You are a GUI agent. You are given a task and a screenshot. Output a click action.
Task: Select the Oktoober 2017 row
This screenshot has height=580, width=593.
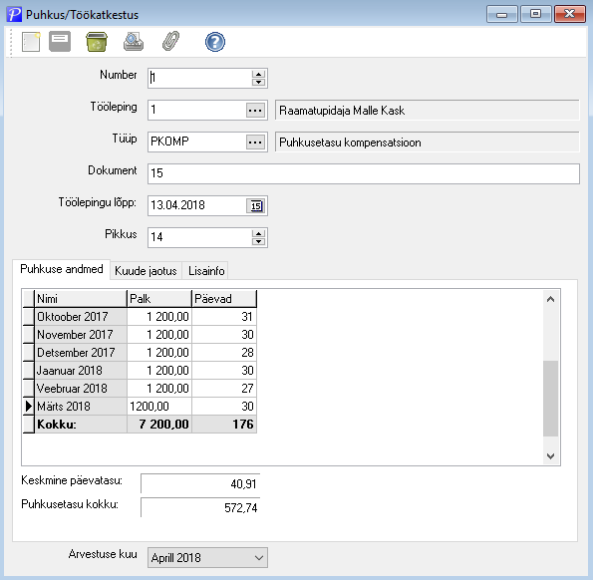click(140, 317)
